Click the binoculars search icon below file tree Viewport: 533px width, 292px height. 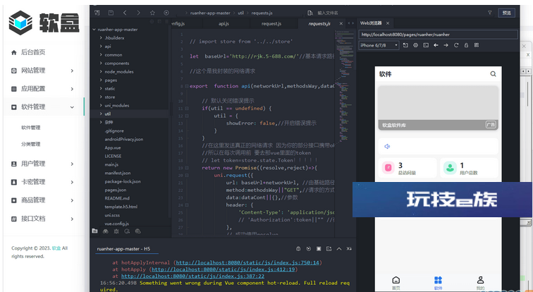[105, 231]
